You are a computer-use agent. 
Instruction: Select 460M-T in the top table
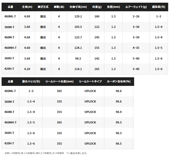9,37
